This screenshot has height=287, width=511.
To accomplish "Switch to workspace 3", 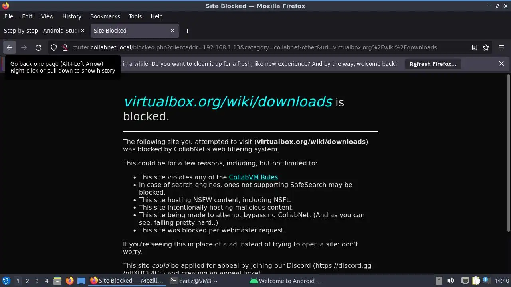I will pyautogui.click(x=37, y=281).
